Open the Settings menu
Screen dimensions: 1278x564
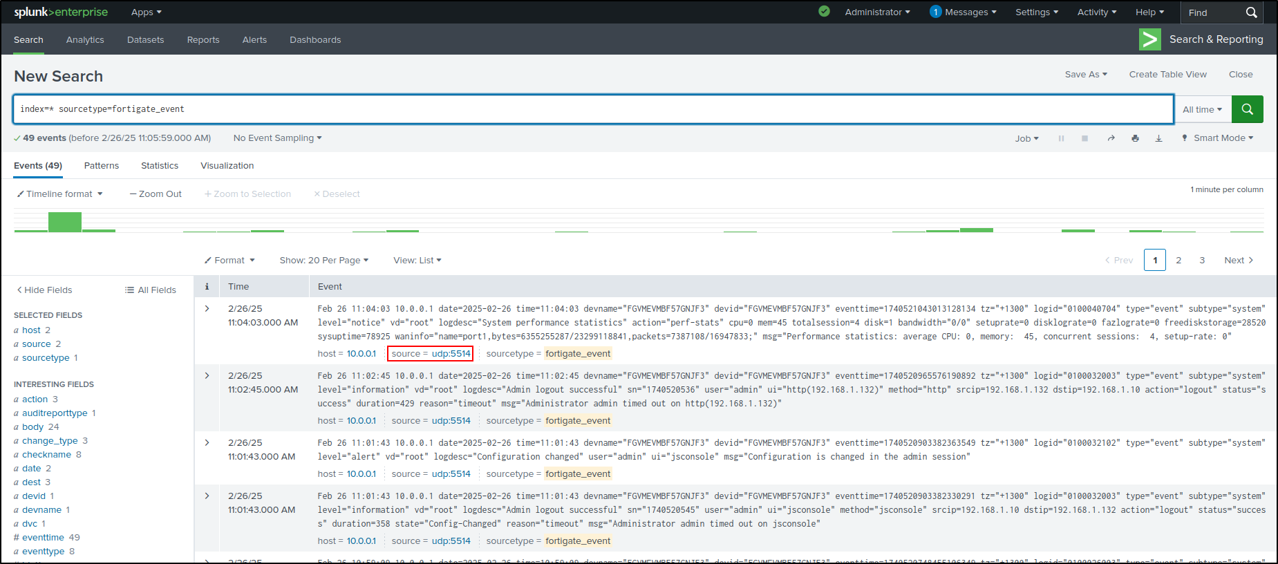(x=1037, y=12)
